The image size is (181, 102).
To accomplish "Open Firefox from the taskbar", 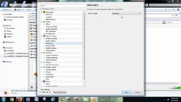I will point(20,99).
